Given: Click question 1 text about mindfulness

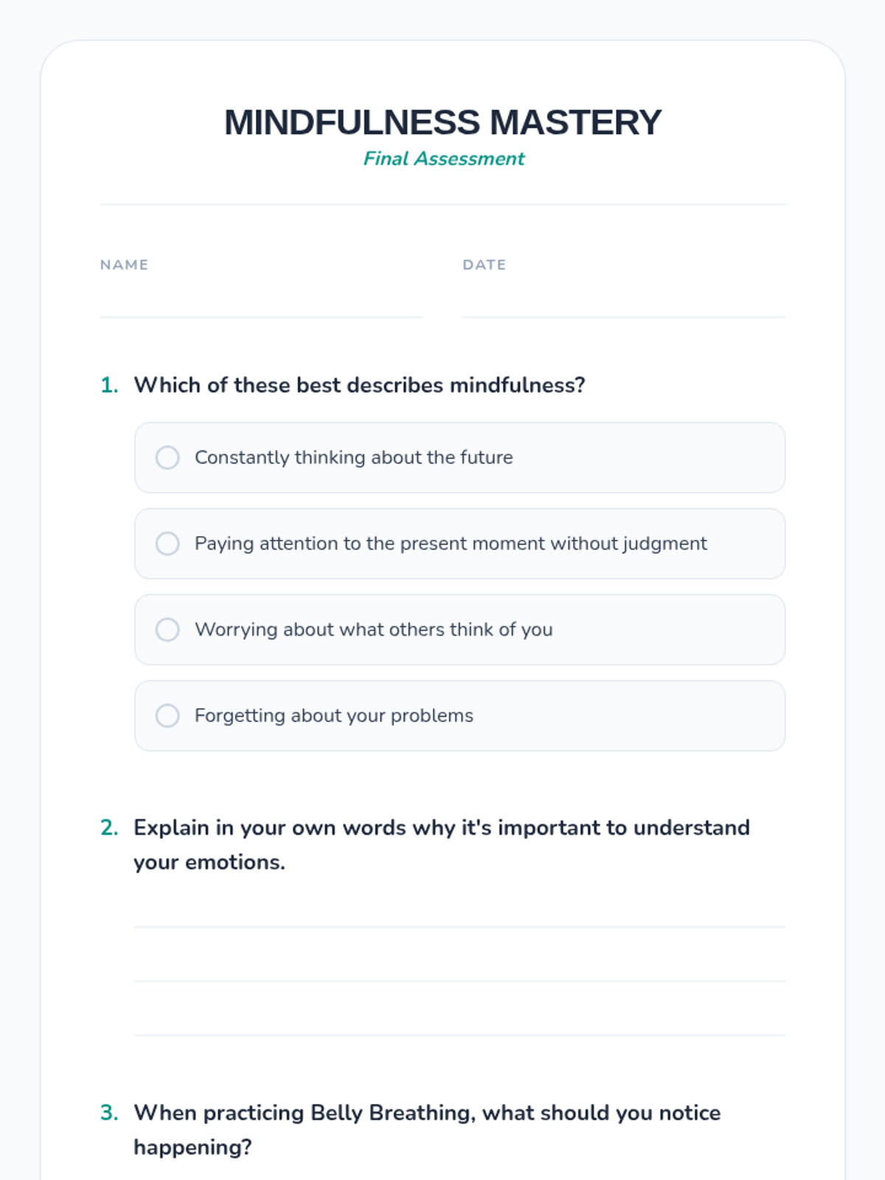Looking at the screenshot, I should [359, 385].
